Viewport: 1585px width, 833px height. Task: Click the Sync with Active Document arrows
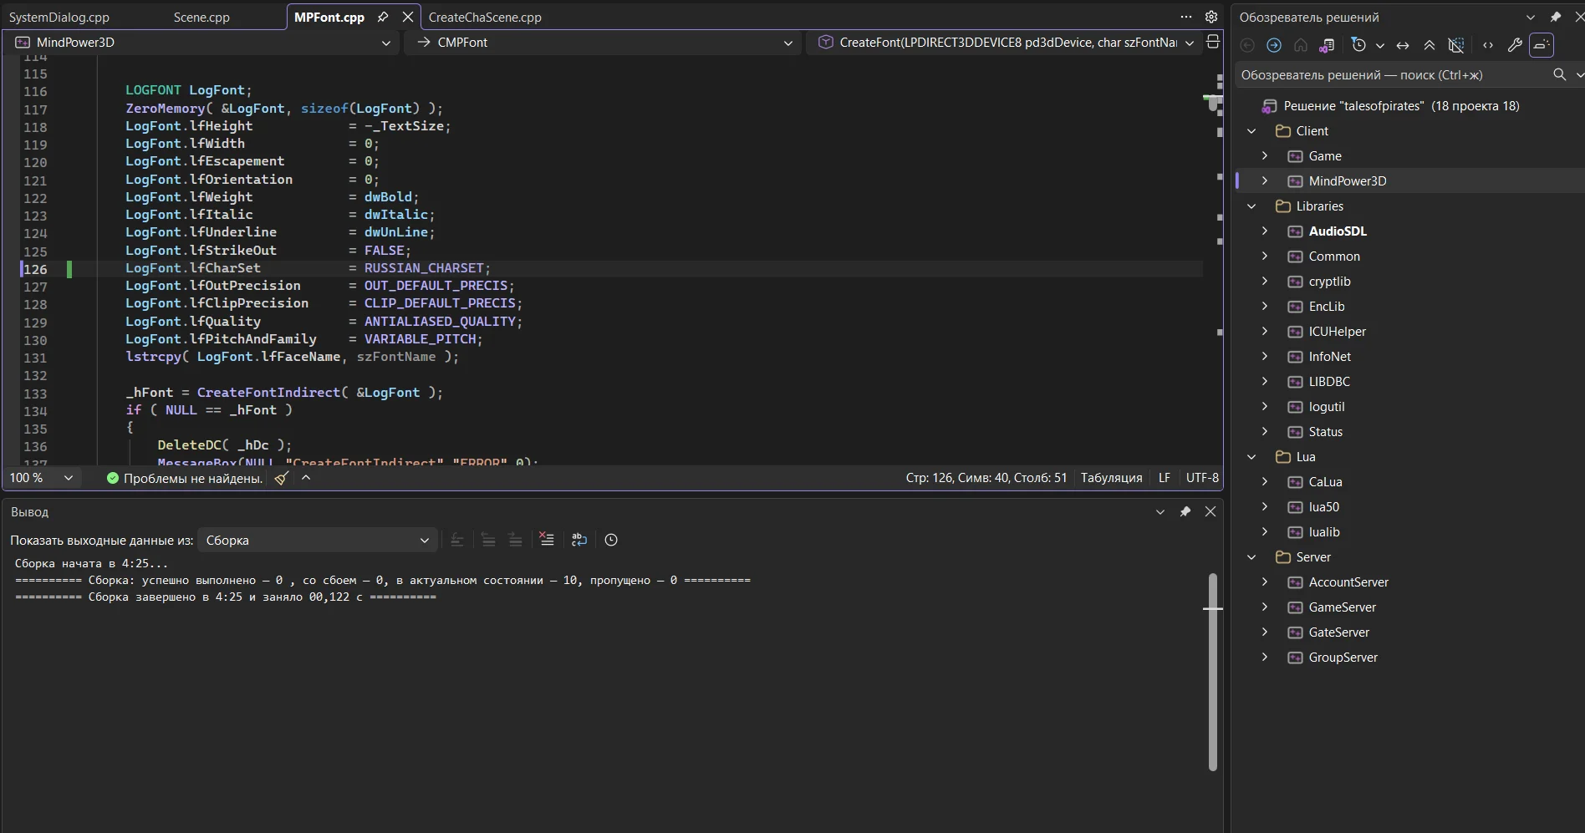click(1403, 45)
